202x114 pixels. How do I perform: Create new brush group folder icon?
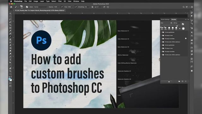click(x=179, y=81)
